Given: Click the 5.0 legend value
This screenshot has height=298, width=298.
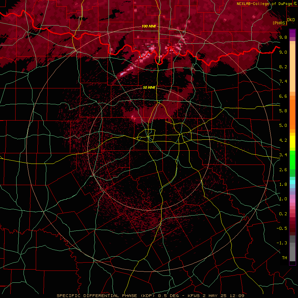Looking at the screenshot, I should 283,125.
